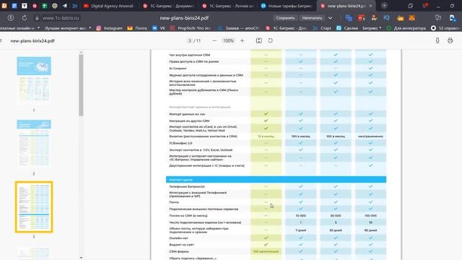Open the Старт bookmark
Screen dimensions: 462x260
pos(322,28)
